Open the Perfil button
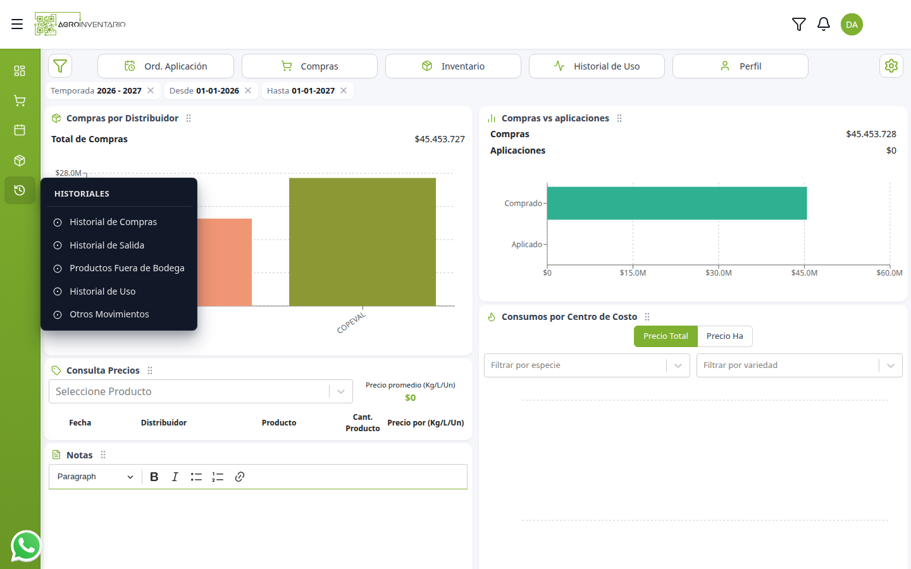 coord(740,66)
